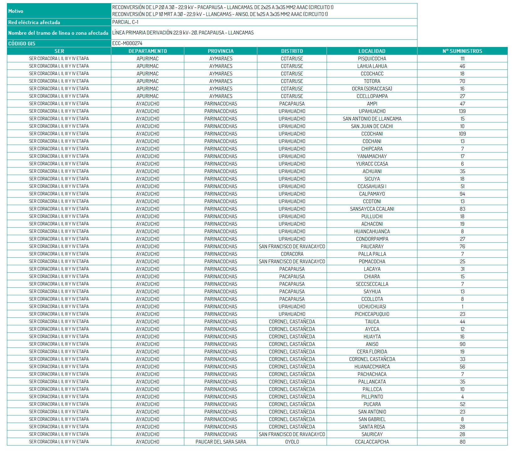Select the TAUCA locality cell

click(x=372, y=322)
